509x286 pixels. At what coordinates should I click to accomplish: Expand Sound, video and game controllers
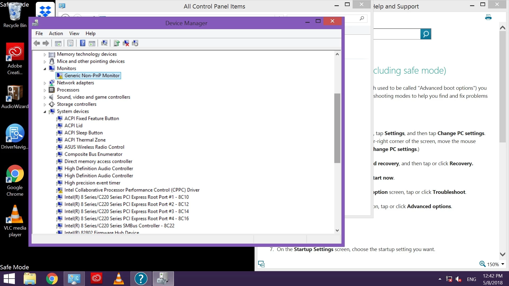[45, 97]
